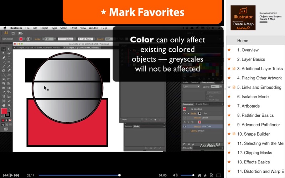Open the Object menu
Viewport: 285px width, 178px height.
(x=44, y=28)
